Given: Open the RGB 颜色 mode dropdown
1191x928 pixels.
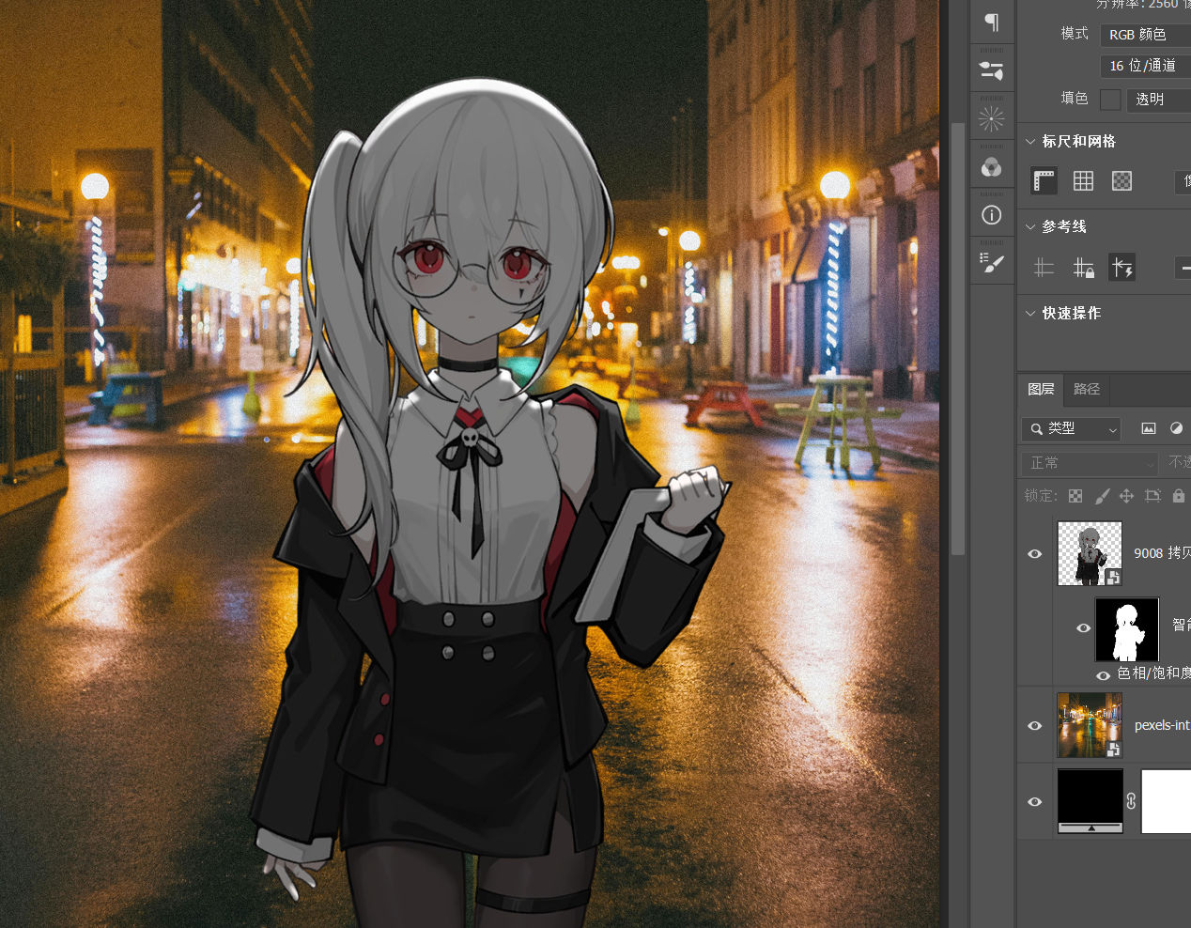Looking at the screenshot, I should coord(1145,34).
